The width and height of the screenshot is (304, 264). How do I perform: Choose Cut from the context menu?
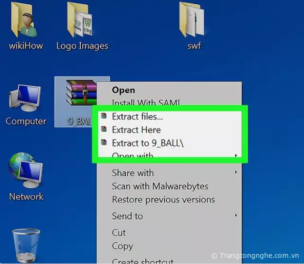119,232
